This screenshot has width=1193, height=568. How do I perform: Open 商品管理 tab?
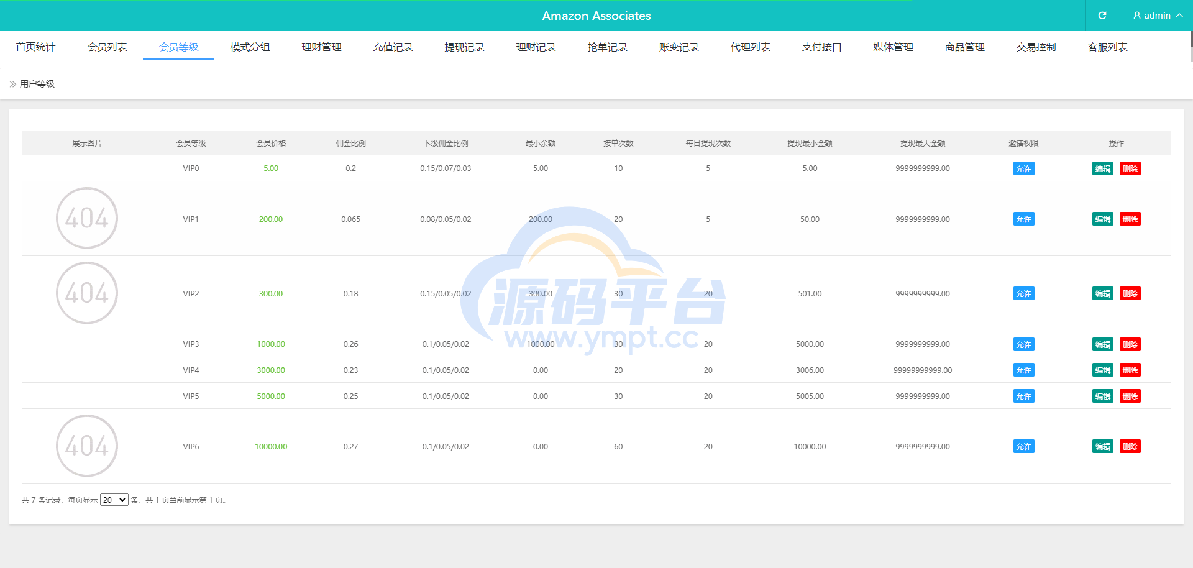[964, 47]
